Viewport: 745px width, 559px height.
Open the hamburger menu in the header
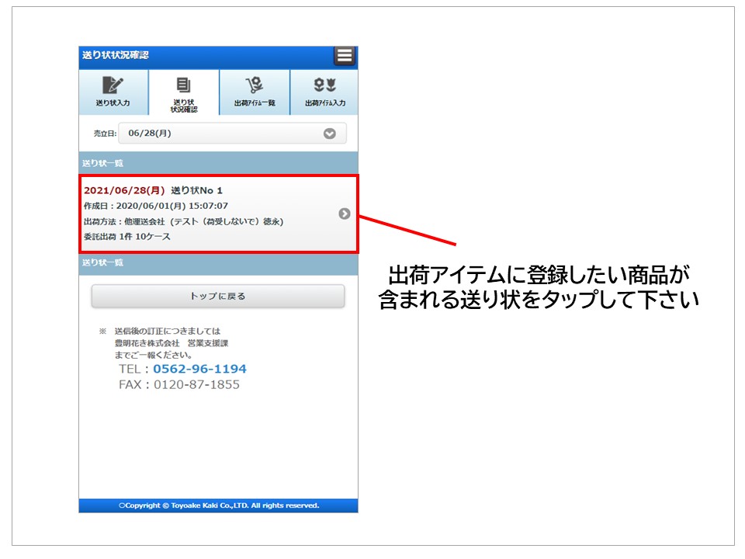click(345, 56)
